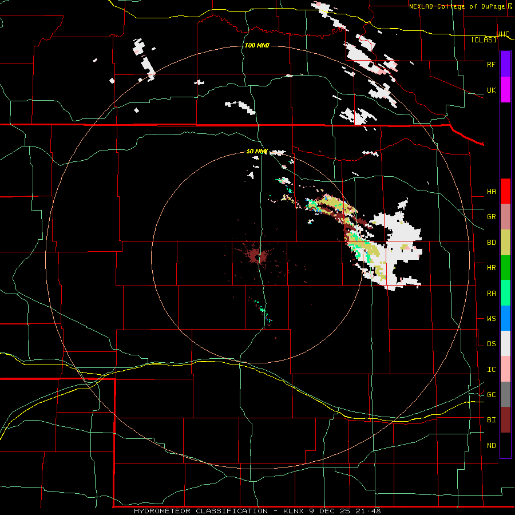This screenshot has height=515, width=515.
Task: Click the gray GC ground clutter swatch
Action: (505, 394)
